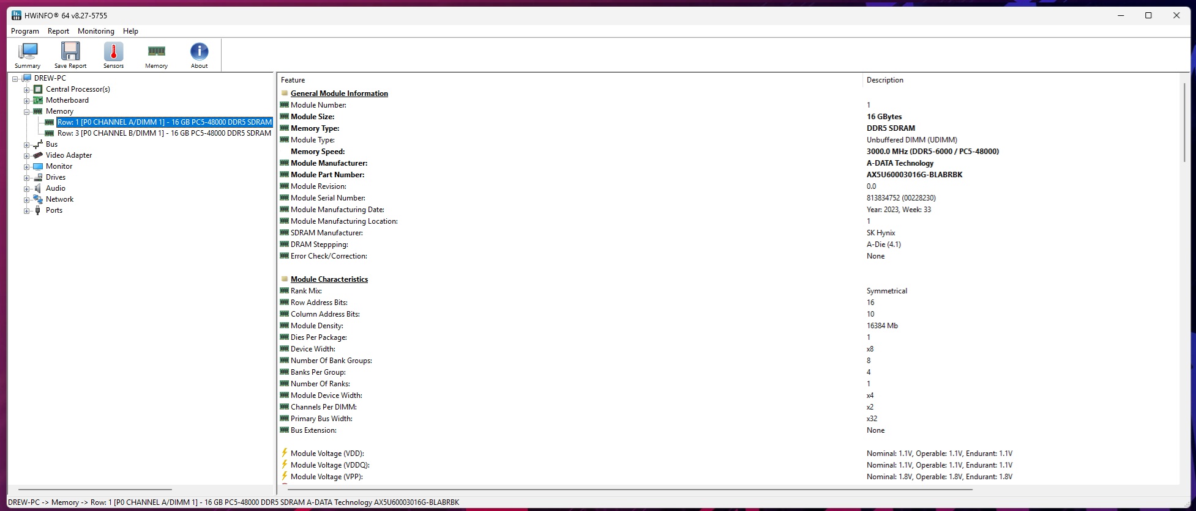Click the details pane vertical scrollbar
The image size is (1196, 511).
pyautogui.click(x=1185, y=122)
